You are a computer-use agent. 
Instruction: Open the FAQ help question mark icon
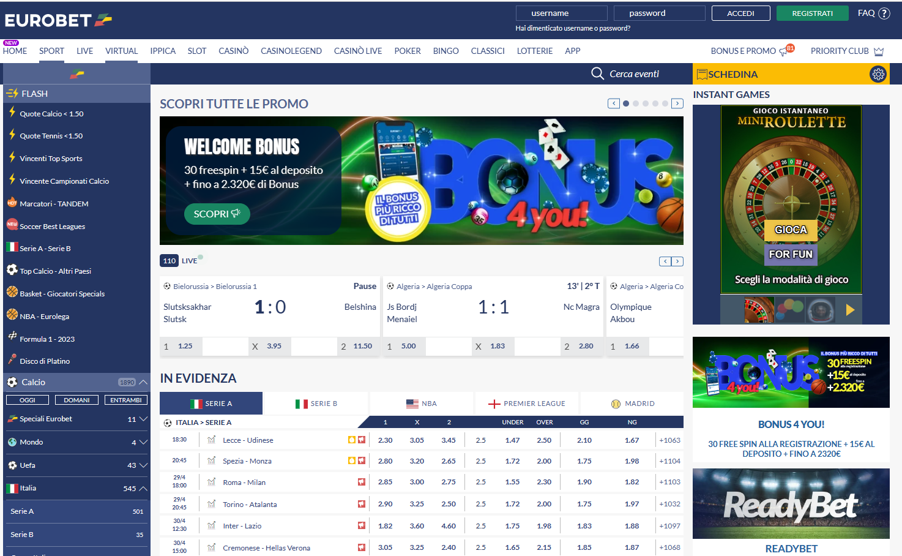pos(884,13)
